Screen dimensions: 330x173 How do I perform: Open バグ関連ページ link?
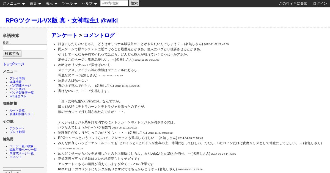[x=20, y=85]
